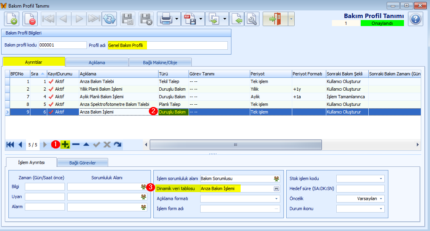Open lookup for İşlem sorumluluk alanı

tap(276, 179)
